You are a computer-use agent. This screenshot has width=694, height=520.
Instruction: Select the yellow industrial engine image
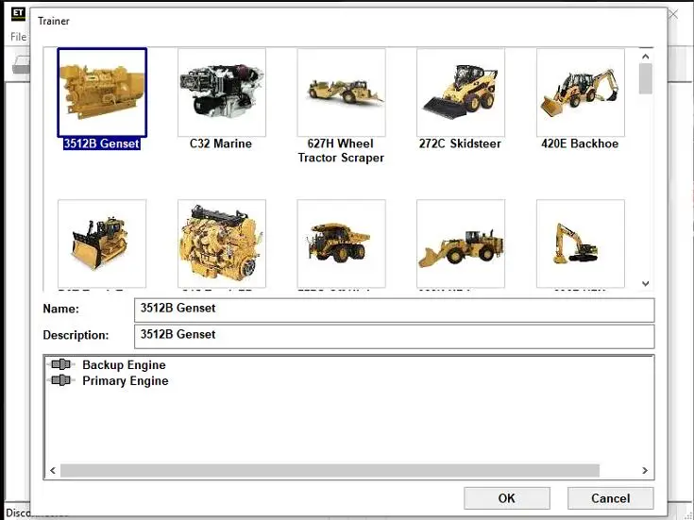[221, 243]
